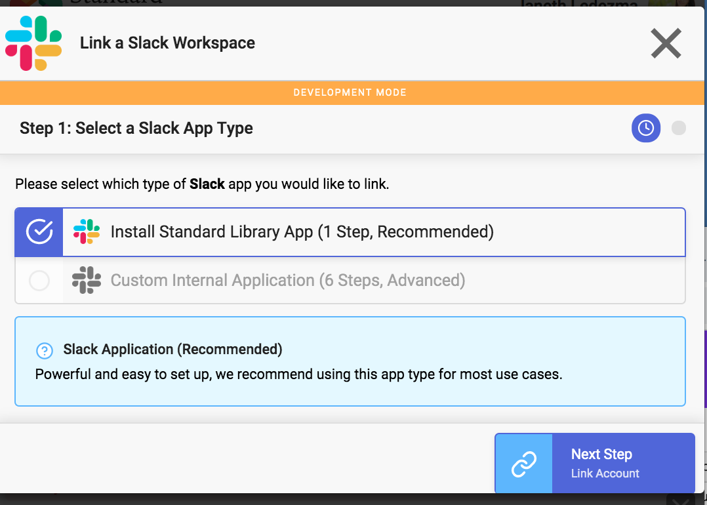This screenshot has height=505, width=707.
Task: Click the colored Slack icon beside Install option
Action: click(87, 232)
